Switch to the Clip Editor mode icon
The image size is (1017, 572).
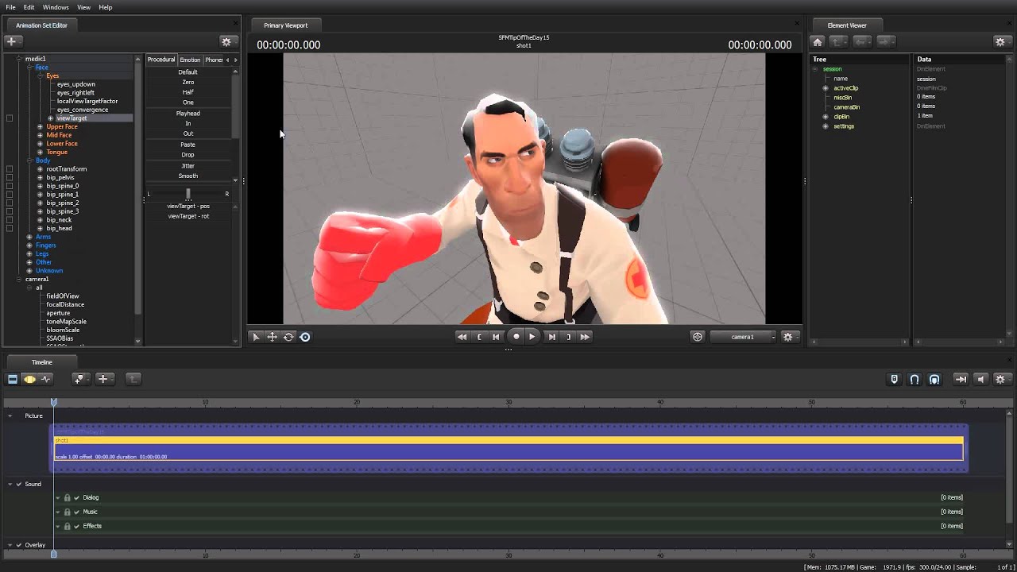(13, 379)
